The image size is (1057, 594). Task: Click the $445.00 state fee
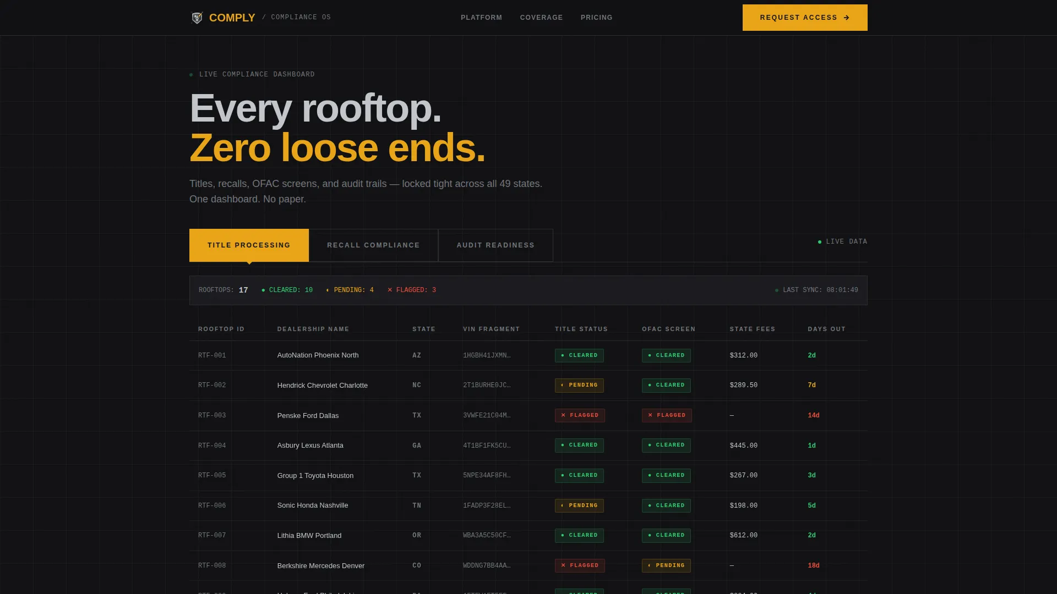(x=744, y=446)
